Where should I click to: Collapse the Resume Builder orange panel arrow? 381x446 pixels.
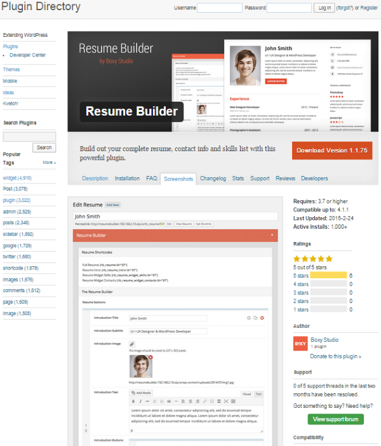click(272, 235)
